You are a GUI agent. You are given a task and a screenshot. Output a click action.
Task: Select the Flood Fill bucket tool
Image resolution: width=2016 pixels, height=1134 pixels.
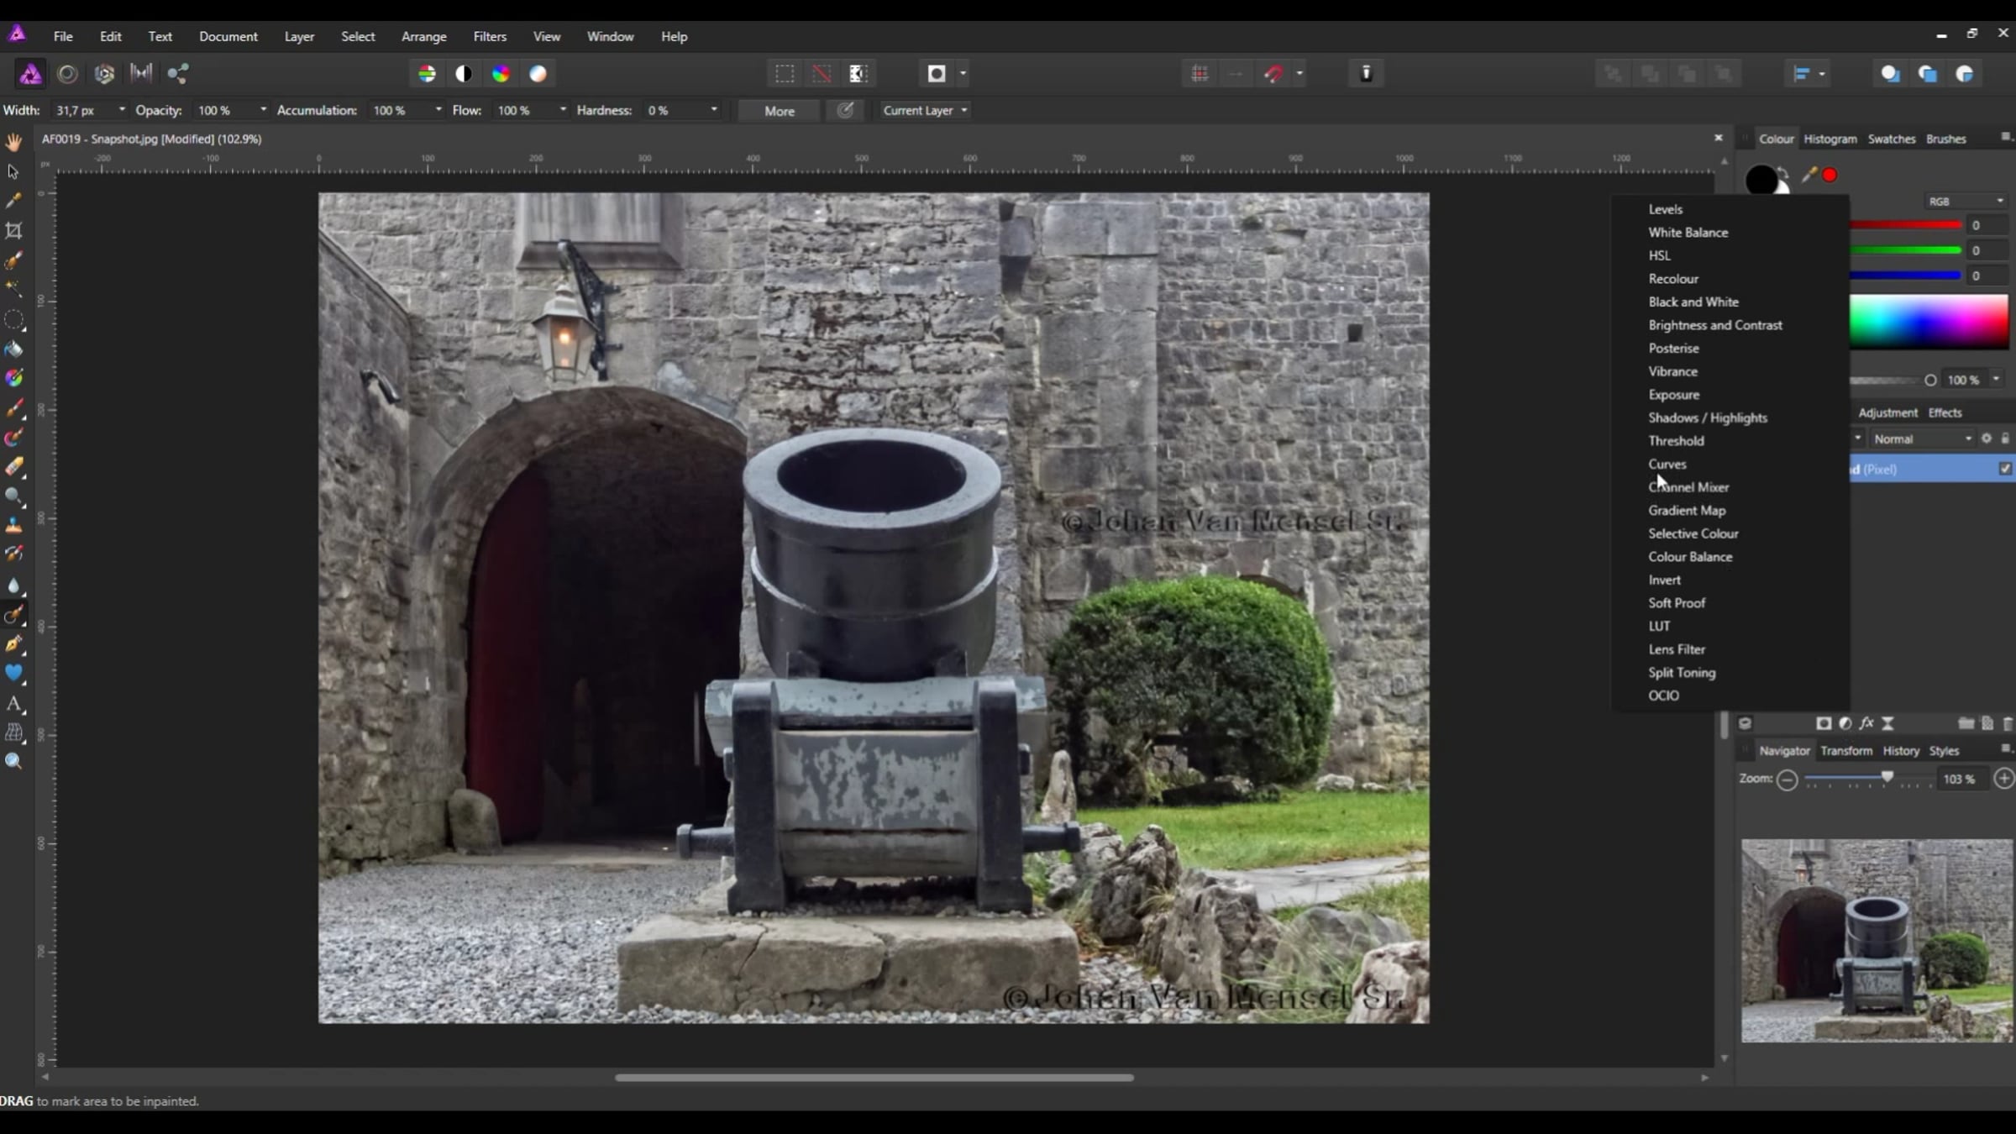[x=13, y=349]
